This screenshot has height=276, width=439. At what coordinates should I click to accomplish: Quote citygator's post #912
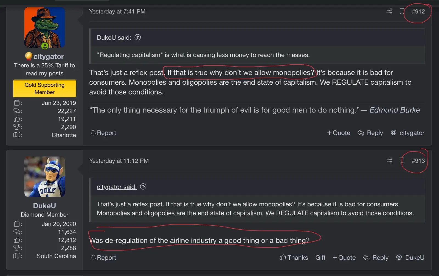[x=339, y=133]
